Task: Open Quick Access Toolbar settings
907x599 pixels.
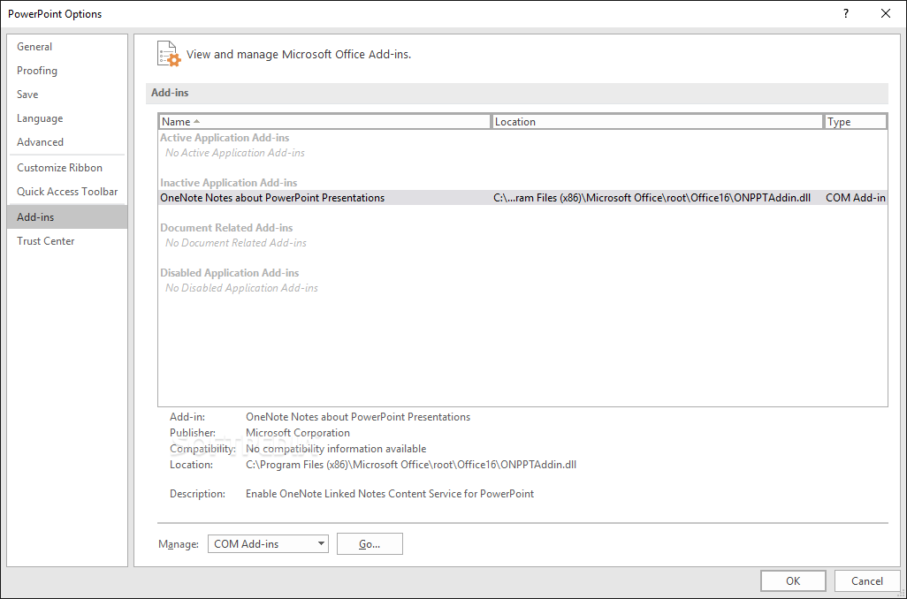Action: coord(67,192)
